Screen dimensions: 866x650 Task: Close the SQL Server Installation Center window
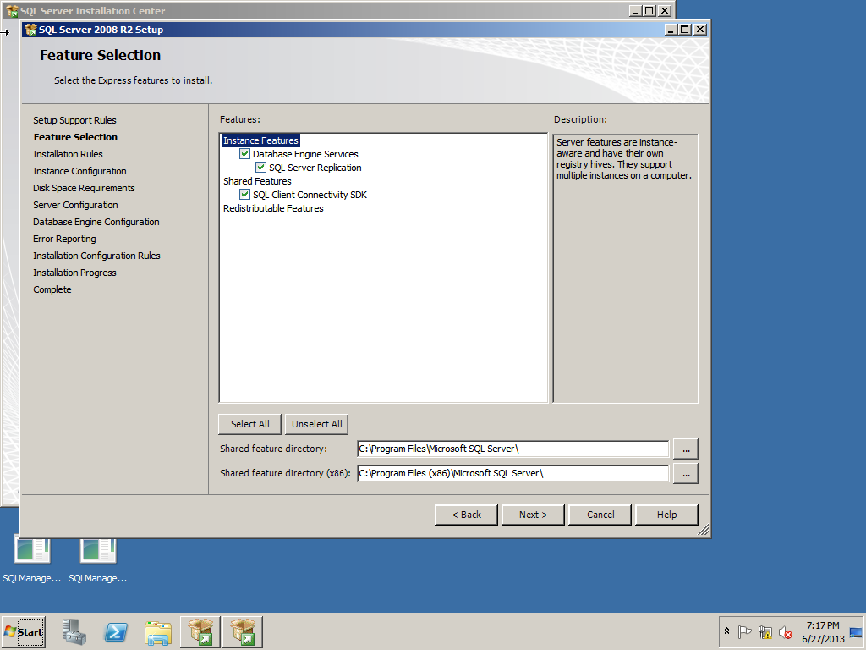(x=665, y=10)
